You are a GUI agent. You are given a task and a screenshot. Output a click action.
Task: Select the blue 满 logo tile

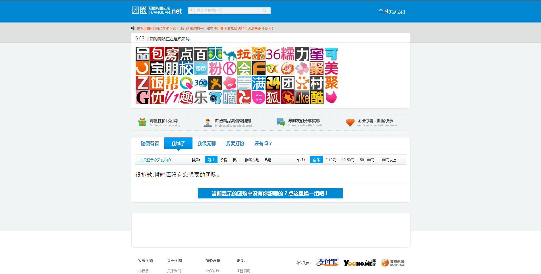[258, 83]
